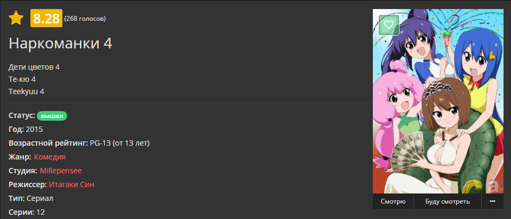Screen dimensions: 511x219
Task: Click the "Буду смотреть" button
Action: [447, 201]
